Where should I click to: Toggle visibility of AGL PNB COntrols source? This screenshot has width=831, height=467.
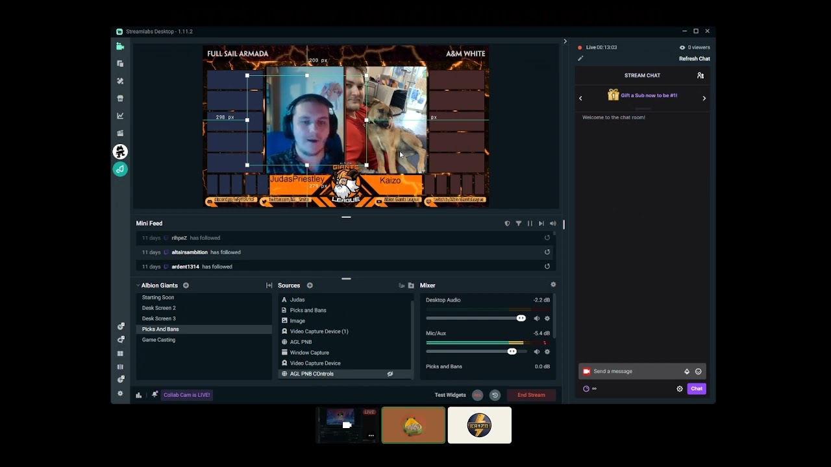[x=390, y=374]
